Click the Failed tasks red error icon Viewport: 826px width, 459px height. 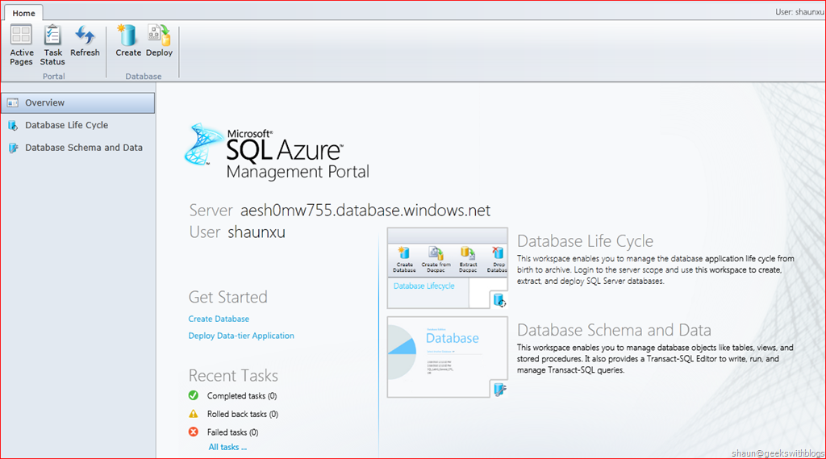[194, 432]
